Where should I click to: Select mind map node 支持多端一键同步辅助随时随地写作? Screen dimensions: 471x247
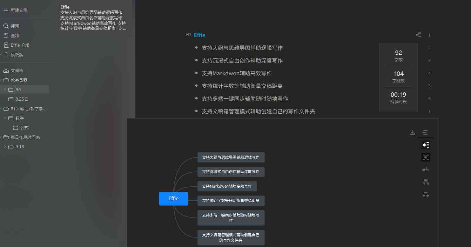point(231,218)
